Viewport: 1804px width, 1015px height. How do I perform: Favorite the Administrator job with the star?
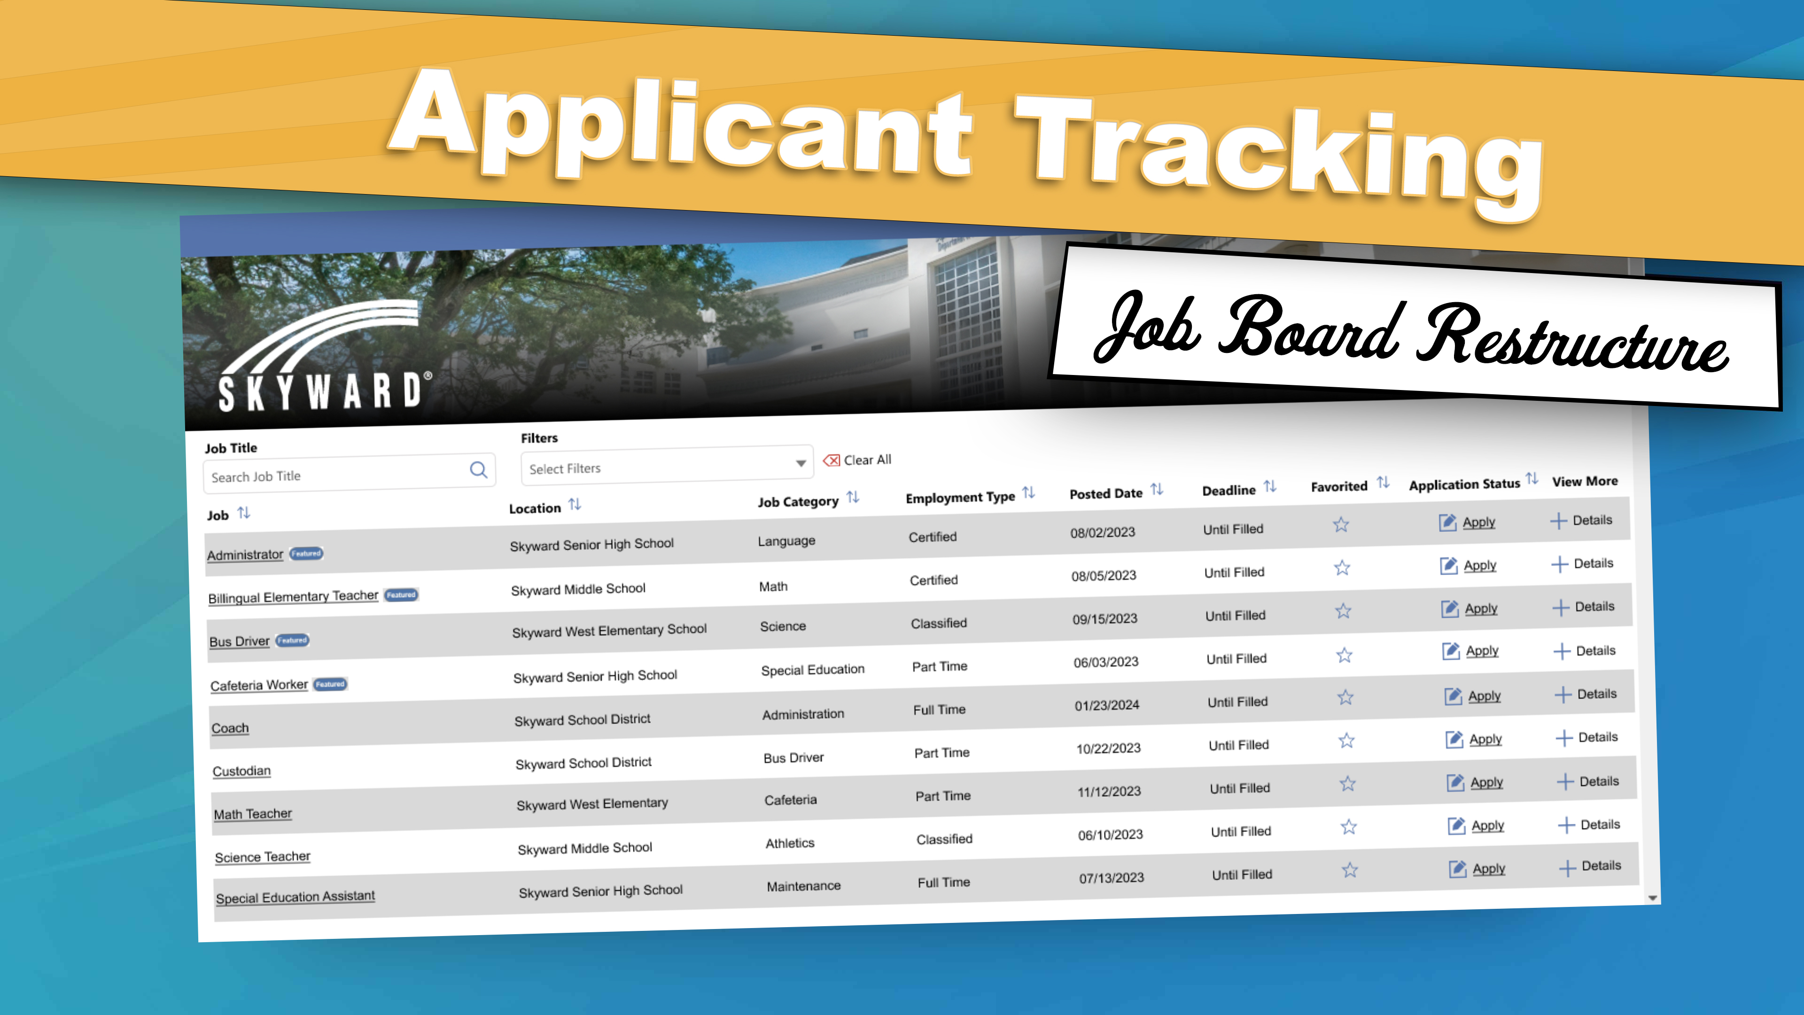pyautogui.click(x=1340, y=525)
